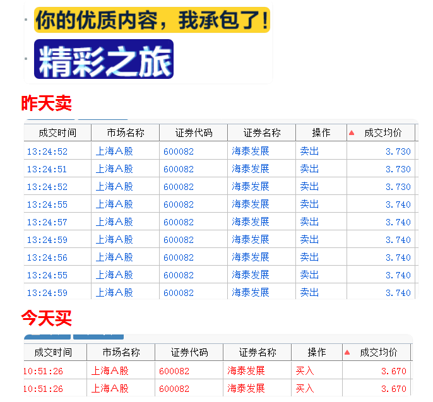This screenshot has height=402, width=433.
Task: Click 卖出 in the 13:24:57 row
Action: coord(309,222)
